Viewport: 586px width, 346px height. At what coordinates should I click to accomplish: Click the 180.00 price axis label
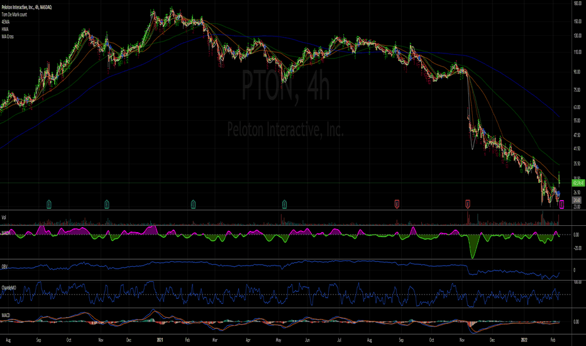click(x=577, y=3)
